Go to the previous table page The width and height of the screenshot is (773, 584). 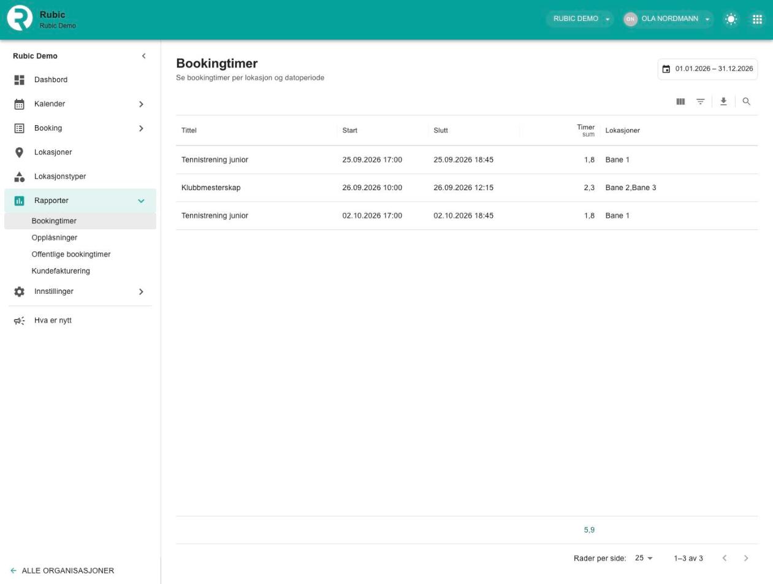click(725, 558)
